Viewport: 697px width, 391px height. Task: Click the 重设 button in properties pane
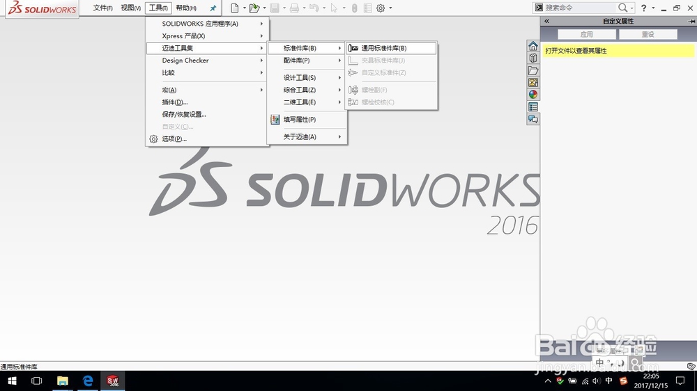648,34
